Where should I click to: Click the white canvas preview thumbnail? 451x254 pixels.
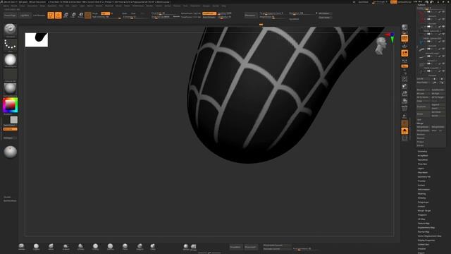37,40
